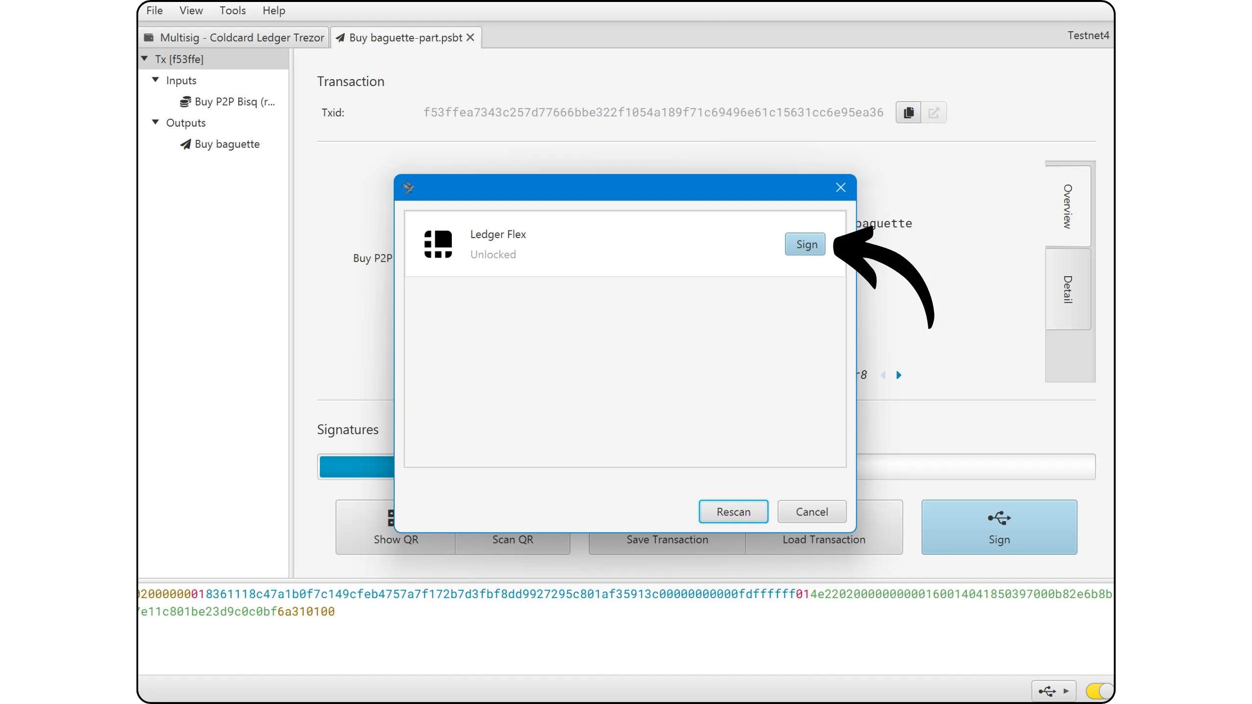Screen dimensions: 1252x704
Task: Click the Ledger Flex device icon
Action: (438, 244)
